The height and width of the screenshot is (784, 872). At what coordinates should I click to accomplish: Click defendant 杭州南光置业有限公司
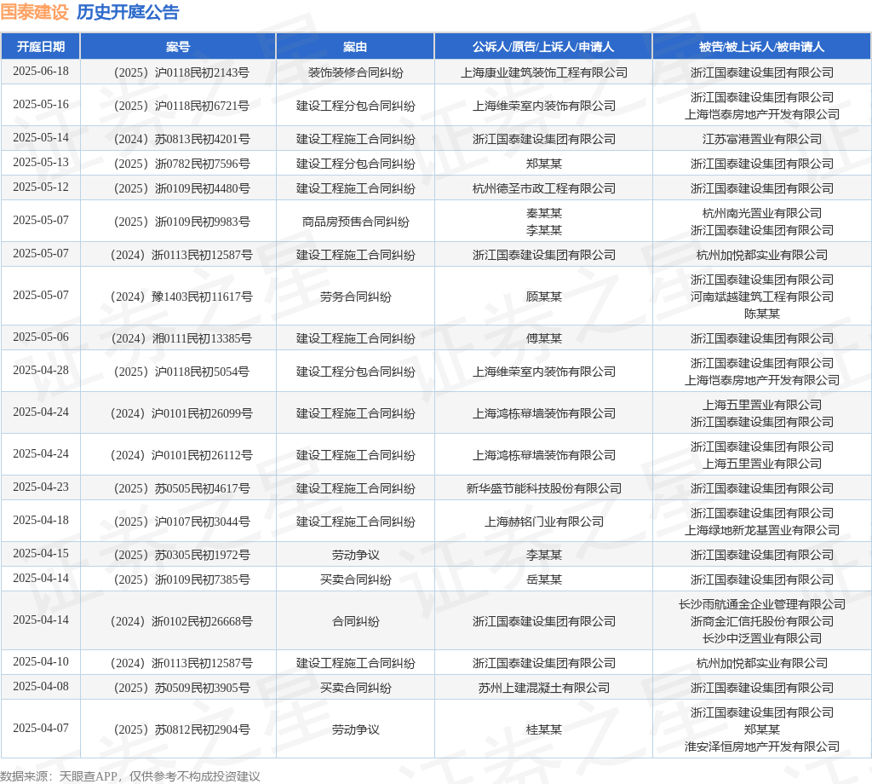click(762, 213)
